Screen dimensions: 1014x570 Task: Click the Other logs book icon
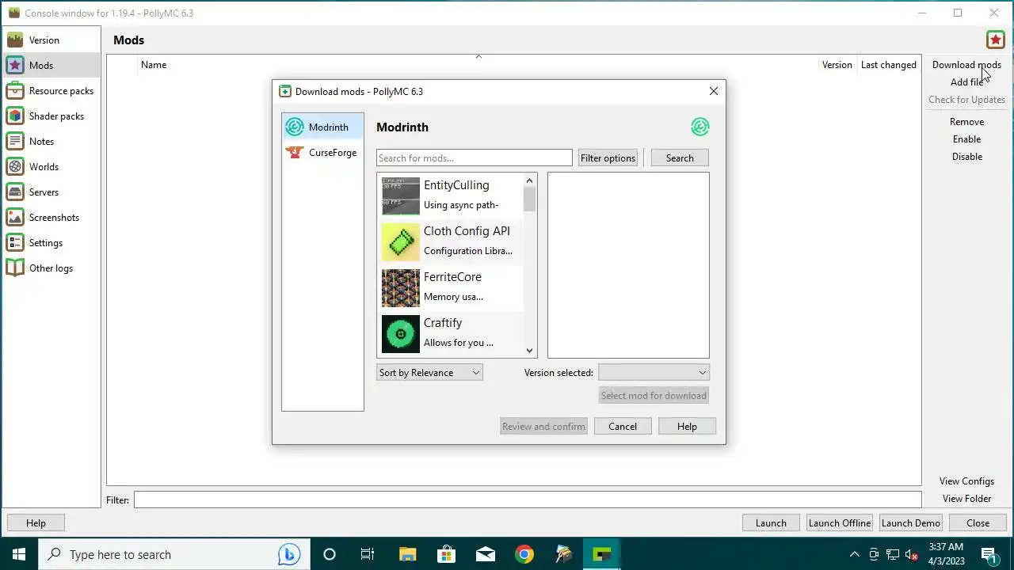click(15, 268)
